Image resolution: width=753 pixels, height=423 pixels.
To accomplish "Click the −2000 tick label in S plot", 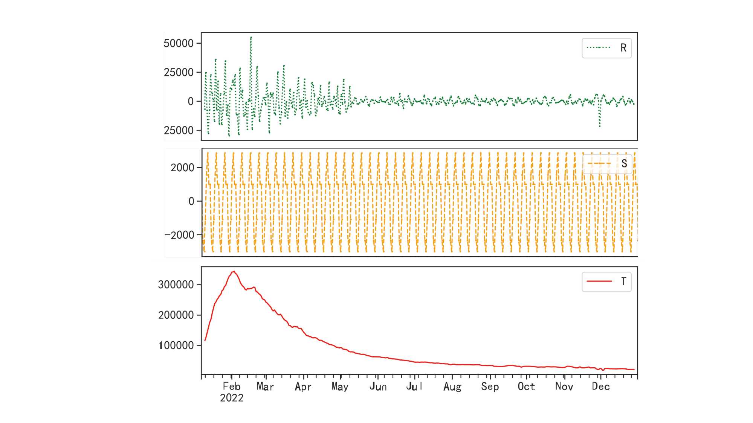I will pos(179,235).
